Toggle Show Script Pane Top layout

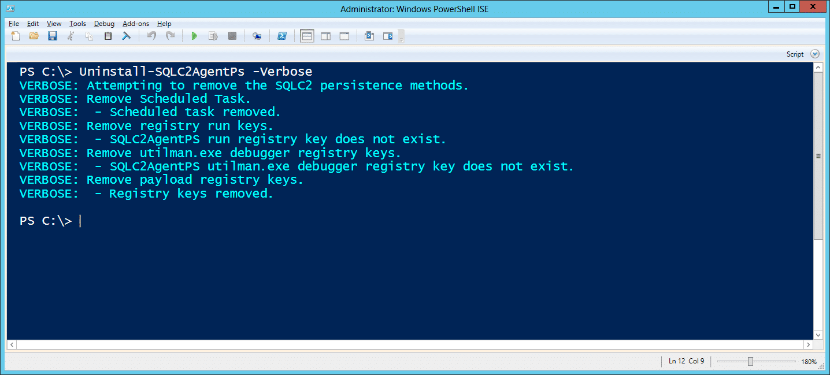pos(307,36)
